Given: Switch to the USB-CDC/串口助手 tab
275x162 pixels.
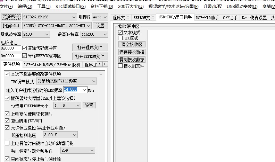Looking at the screenshot, I should tap(175, 17).
